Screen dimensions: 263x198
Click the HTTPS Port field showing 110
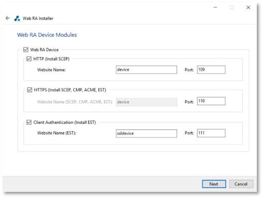tap(211, 101)
